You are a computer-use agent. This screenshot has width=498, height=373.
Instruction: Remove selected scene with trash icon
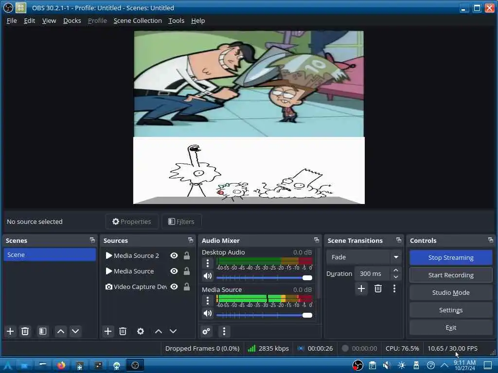[25, 331]
